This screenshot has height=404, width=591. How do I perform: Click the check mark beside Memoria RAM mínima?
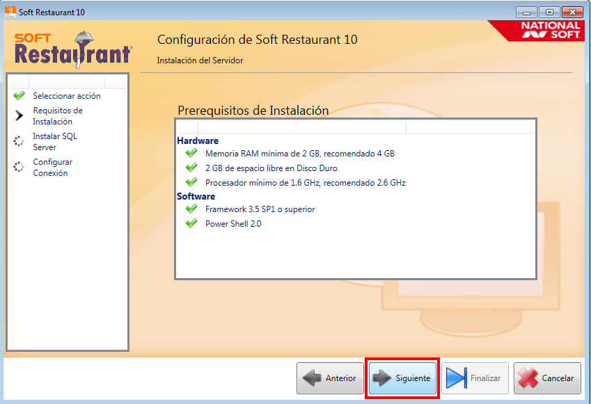(x=191, y=153)
